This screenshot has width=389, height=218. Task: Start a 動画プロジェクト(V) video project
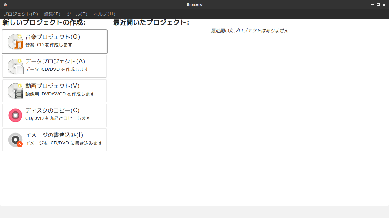[54, 90]
